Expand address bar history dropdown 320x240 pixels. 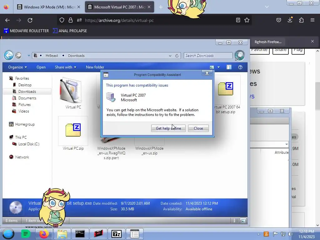(170, 56)
